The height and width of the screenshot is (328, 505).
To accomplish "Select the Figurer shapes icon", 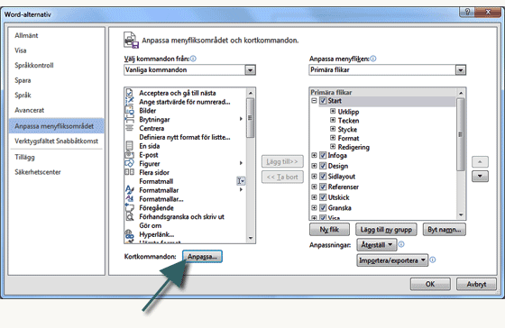I will coord(130,163).
